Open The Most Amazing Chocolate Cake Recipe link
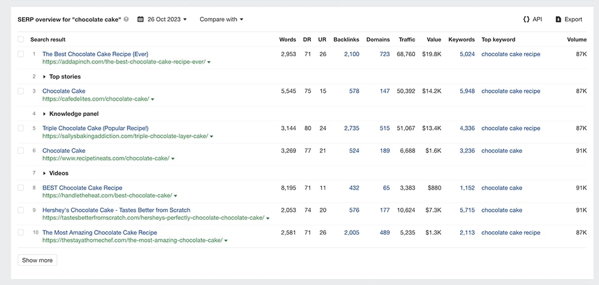Image resolution: width=599 pixels, height=285 pixels. [x=99, y=232]
